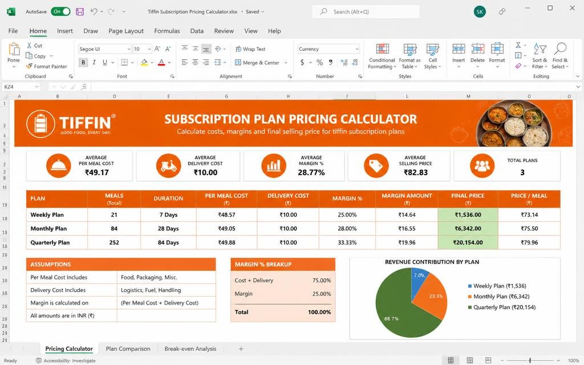
Task: Apply comma style number format
Action: click(x=330, y=62)
